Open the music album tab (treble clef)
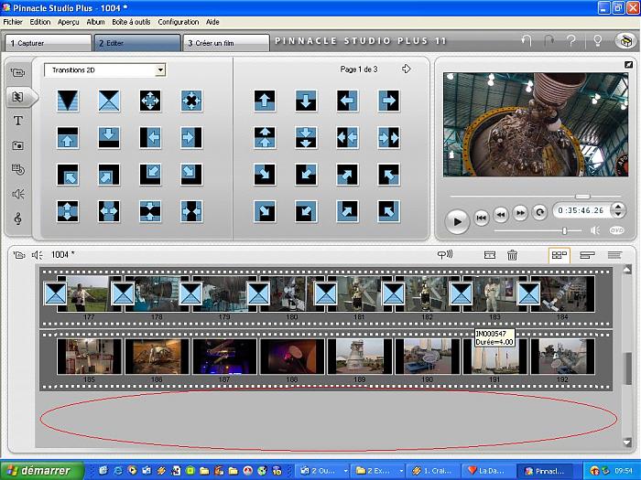 [x=18, y=219]
